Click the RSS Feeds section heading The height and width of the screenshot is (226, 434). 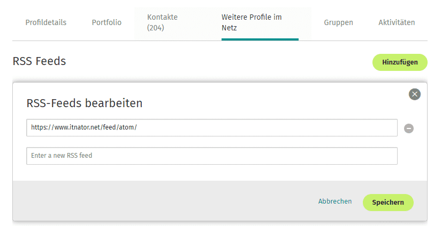39,61
